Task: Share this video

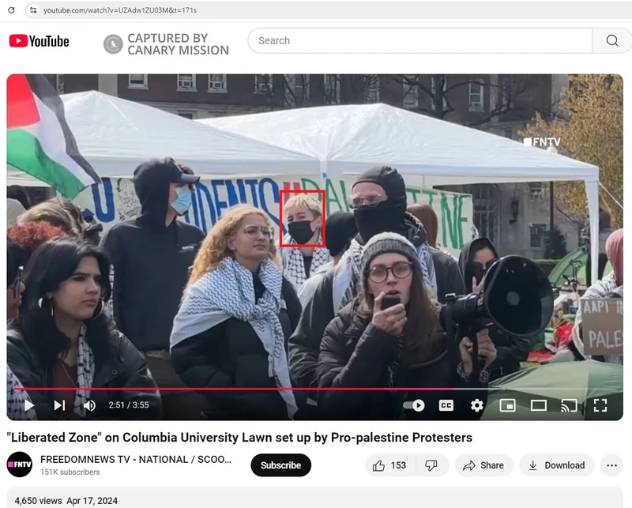Action: point(483,465)
